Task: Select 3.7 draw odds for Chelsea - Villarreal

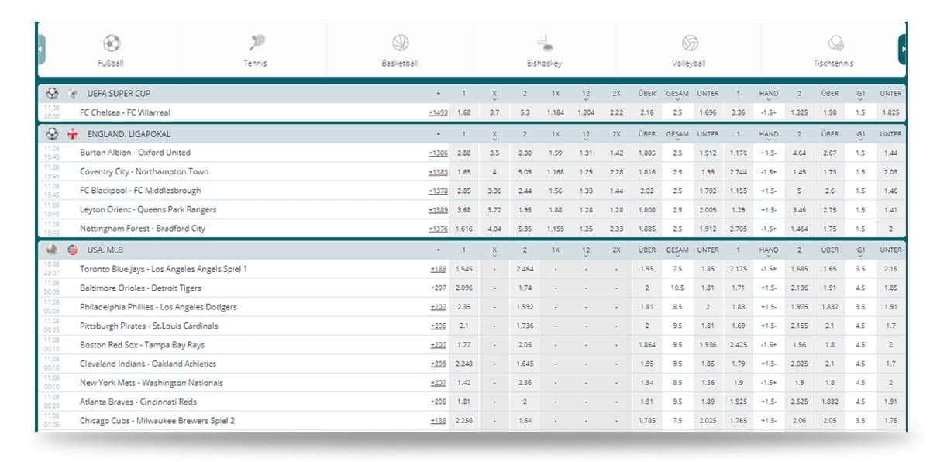Action: [x=494, y=112]
